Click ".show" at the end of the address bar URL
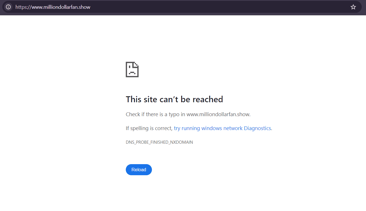The width and height of the screenshot is (366, 211). click(x=84, y=7)
